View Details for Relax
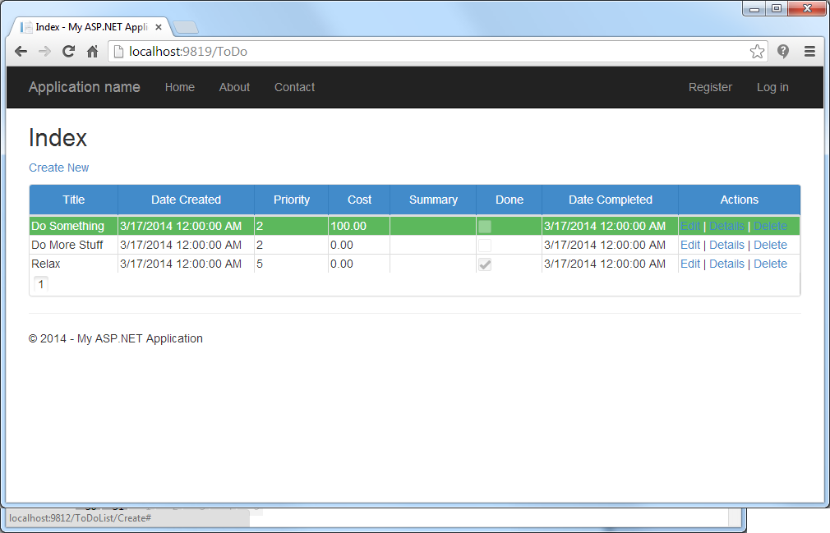The width and height of the screenshot is (830, 533). (726, 264)
